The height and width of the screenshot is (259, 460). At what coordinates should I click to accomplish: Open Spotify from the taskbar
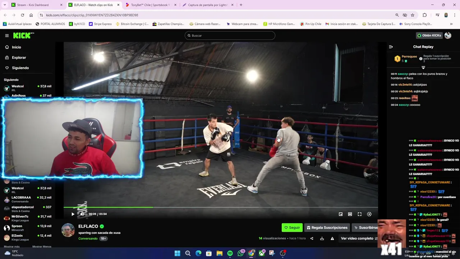click(x=230, y=253)
